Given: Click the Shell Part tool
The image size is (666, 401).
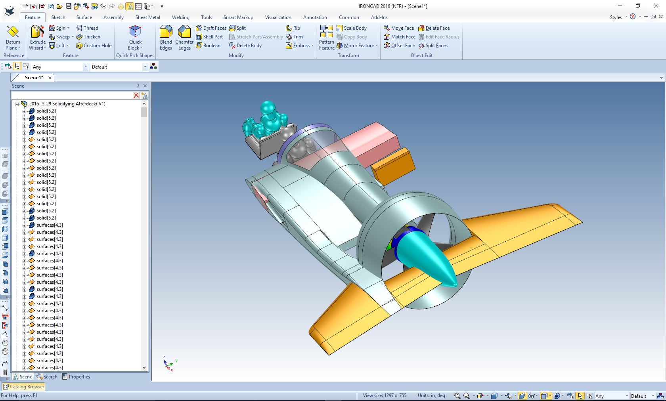Looking at the screenshot, I should click(x=209, y=37).
